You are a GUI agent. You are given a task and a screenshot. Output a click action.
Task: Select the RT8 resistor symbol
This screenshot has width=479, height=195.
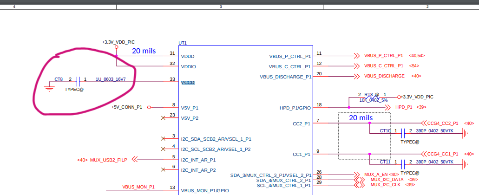(371, 97)
